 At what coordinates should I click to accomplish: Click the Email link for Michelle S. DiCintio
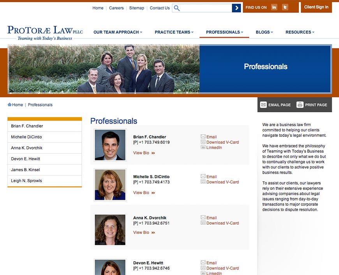point(212,177)
